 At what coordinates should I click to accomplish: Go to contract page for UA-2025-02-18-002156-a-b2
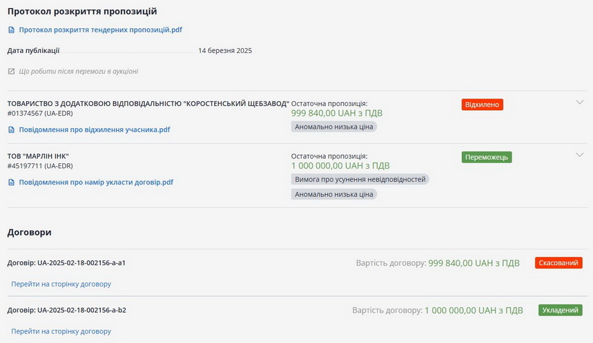[61, 331]
